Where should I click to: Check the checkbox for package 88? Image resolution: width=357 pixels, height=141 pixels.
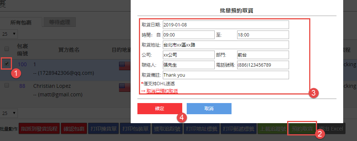tap(7, 85)
